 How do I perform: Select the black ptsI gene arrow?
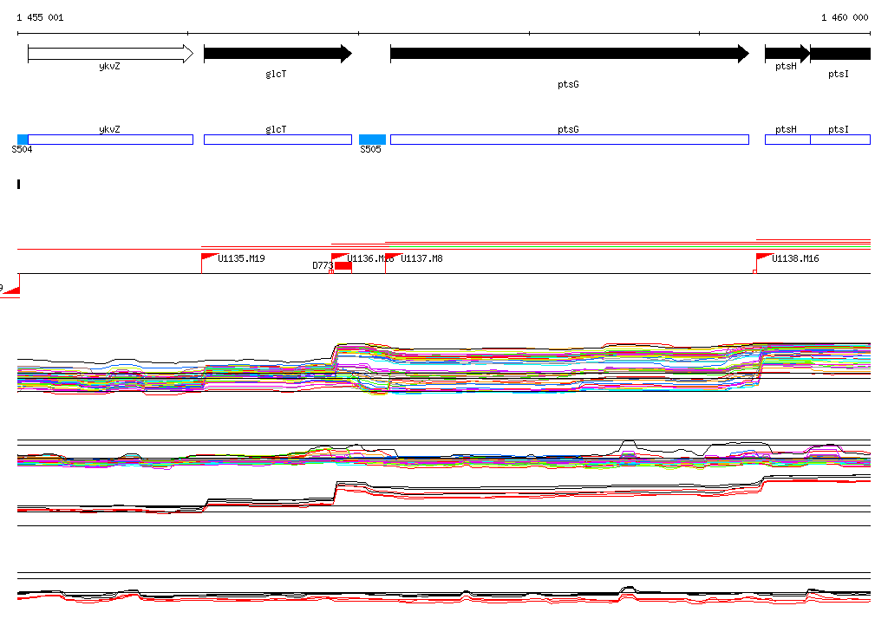[840, 54]
